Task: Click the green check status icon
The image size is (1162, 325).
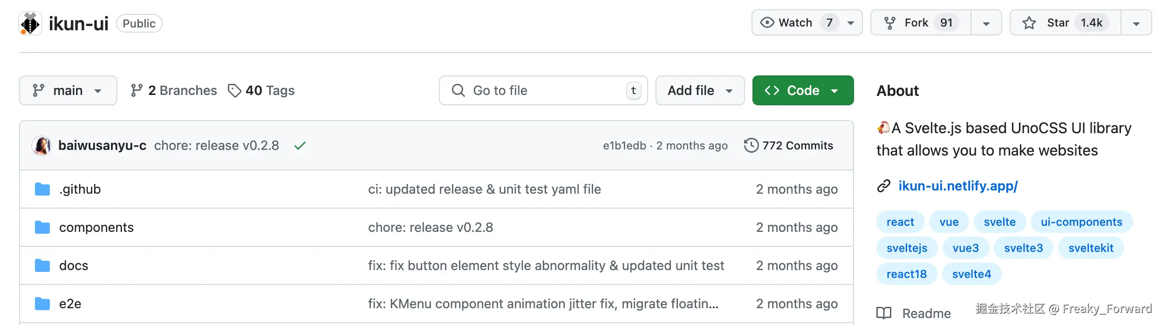Action: point(300,146)
